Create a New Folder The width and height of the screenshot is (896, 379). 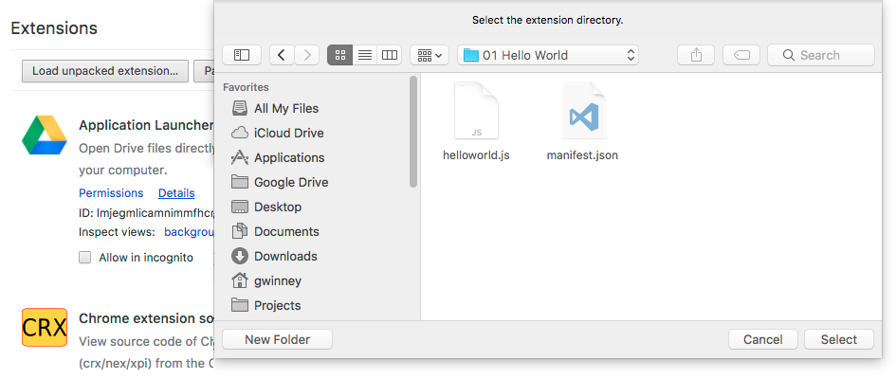point(276,339)
